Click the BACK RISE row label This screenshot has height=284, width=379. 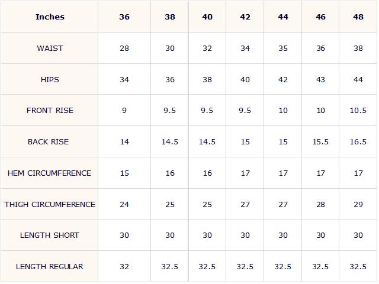point(50,141)
